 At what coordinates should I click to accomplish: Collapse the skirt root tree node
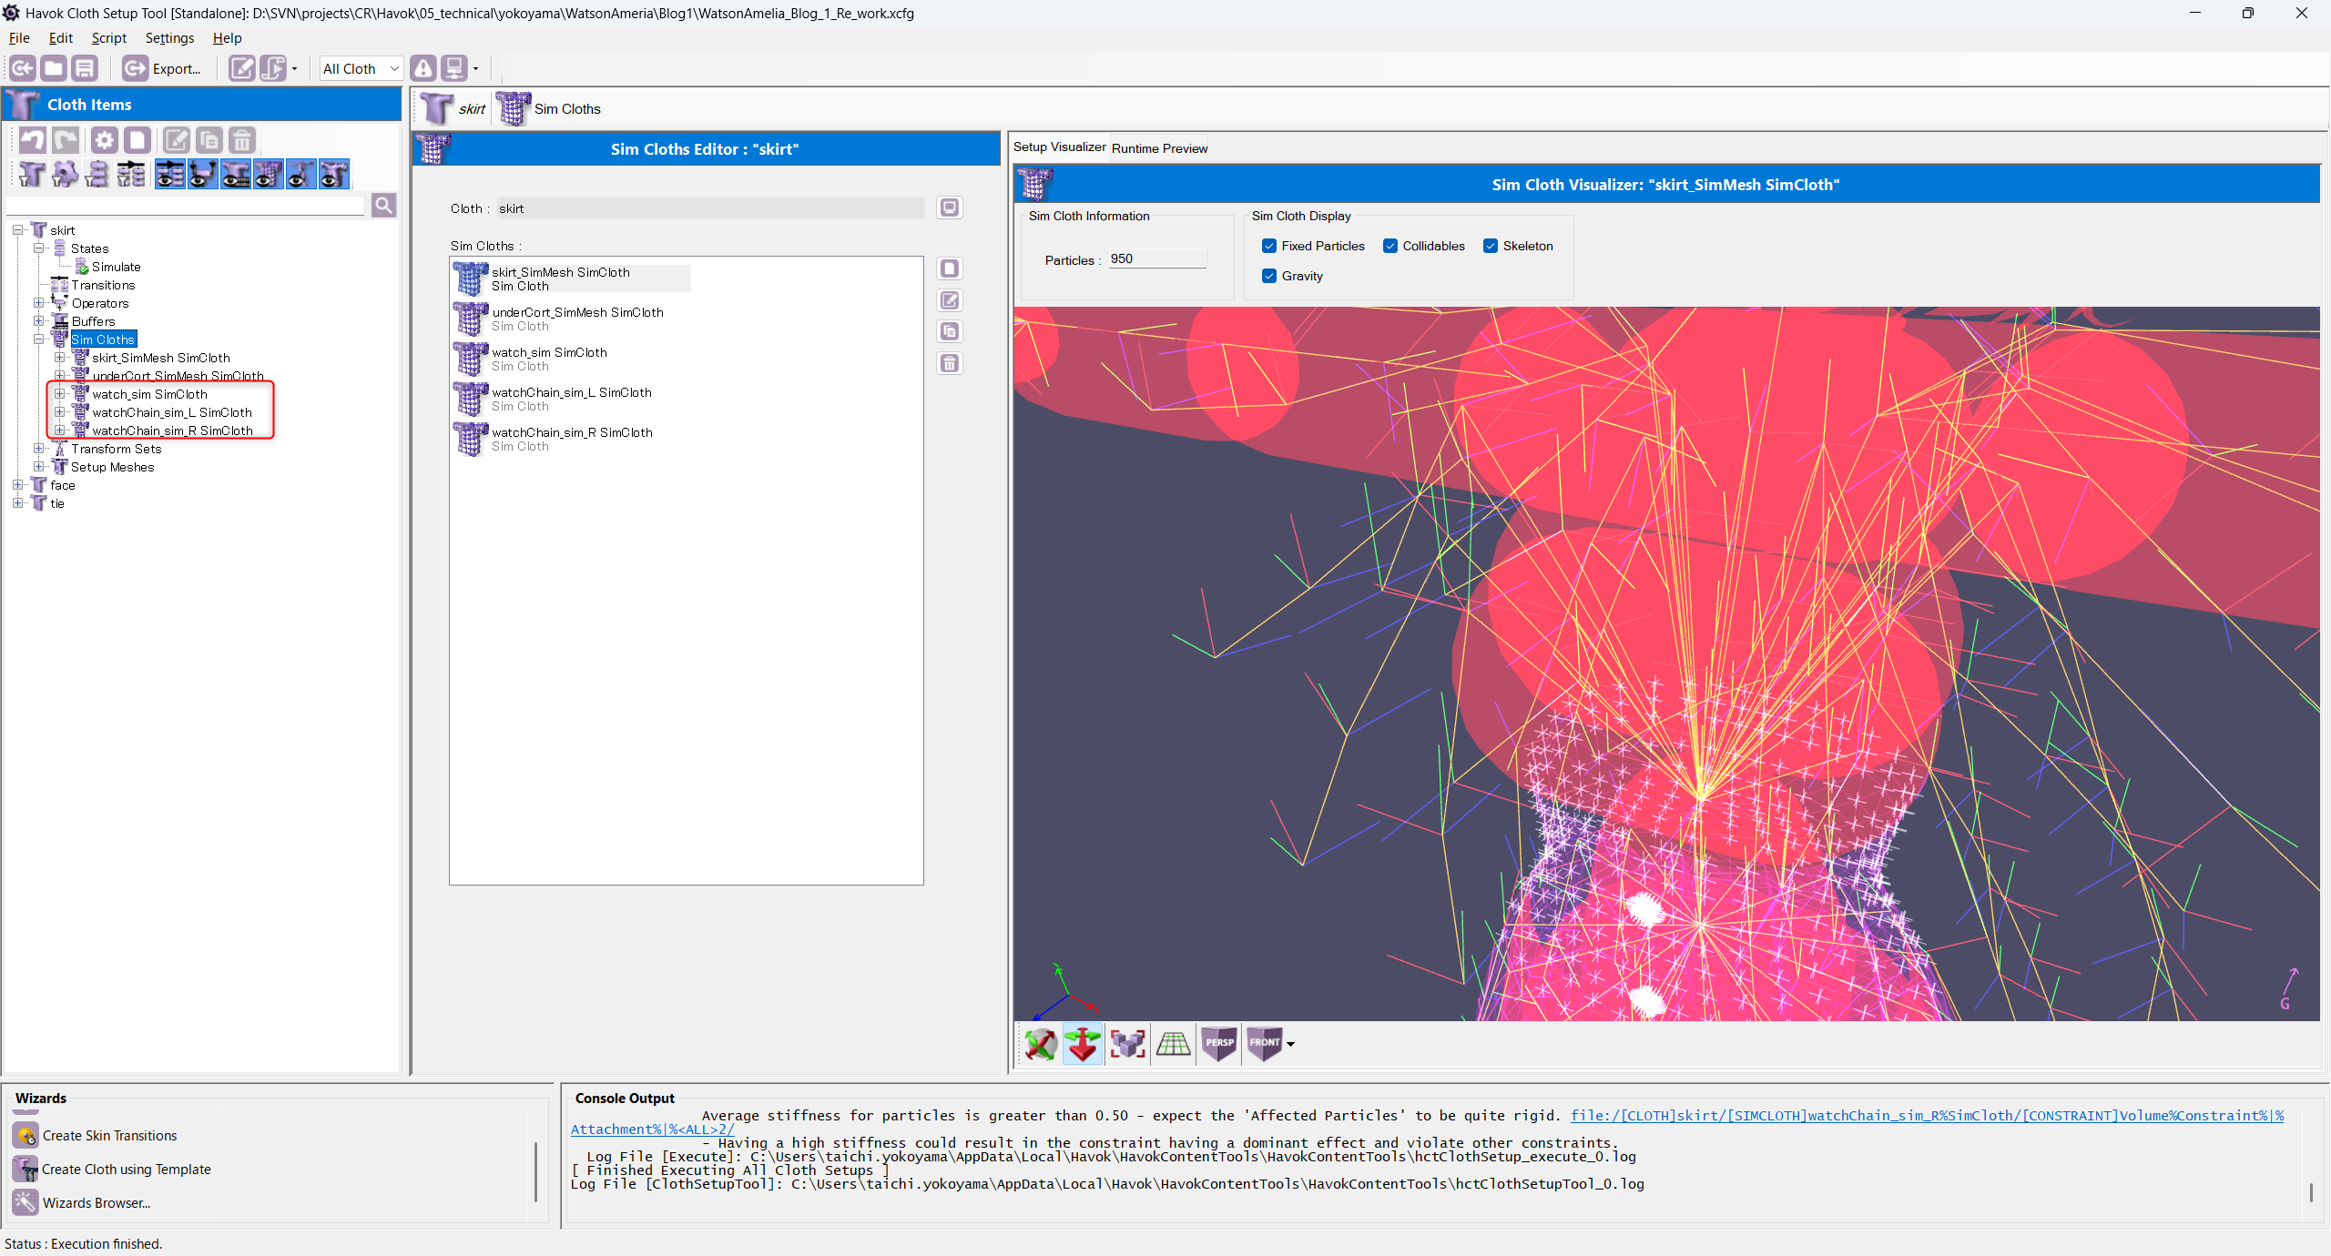point(17,230)
